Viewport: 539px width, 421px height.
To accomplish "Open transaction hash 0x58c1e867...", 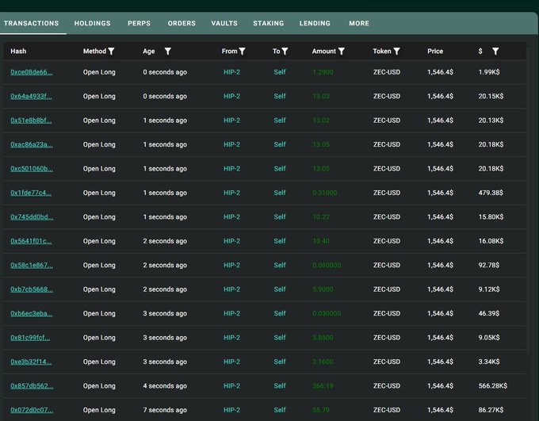I will click(32, 265).
